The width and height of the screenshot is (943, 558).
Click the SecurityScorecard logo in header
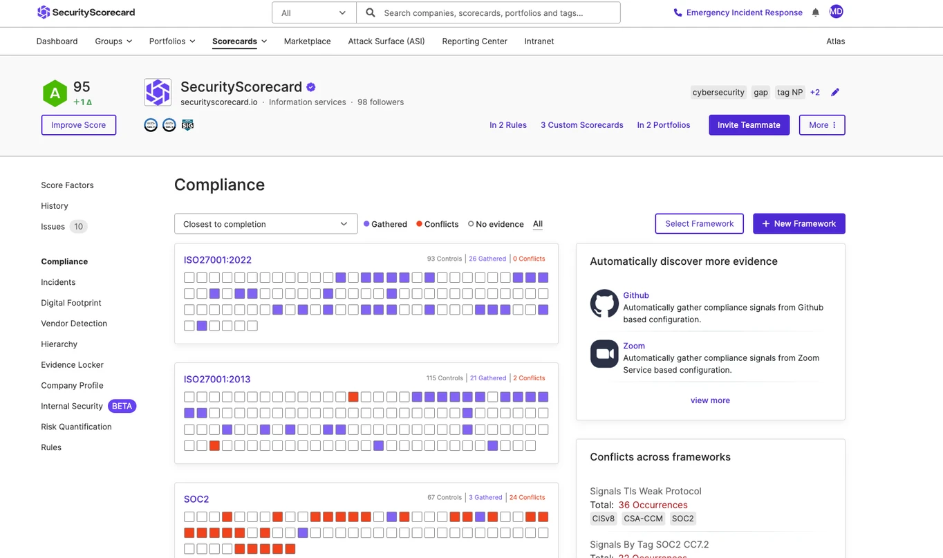(86, 12)
